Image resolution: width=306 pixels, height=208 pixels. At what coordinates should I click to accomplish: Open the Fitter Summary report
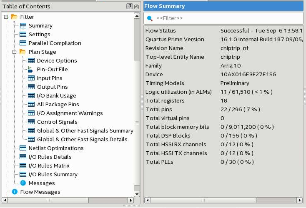40,26
